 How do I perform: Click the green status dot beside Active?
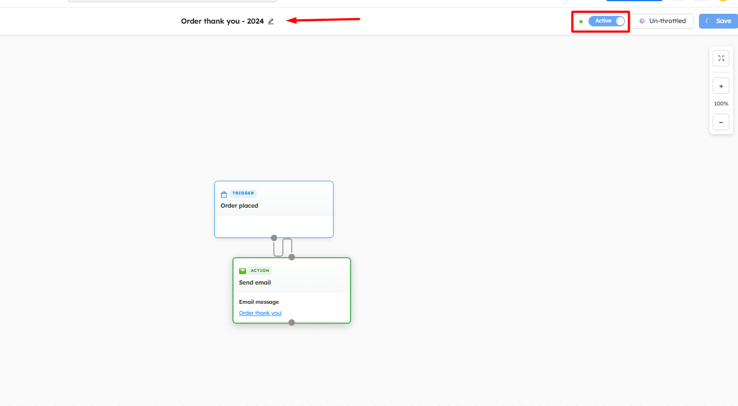[581, 21]
